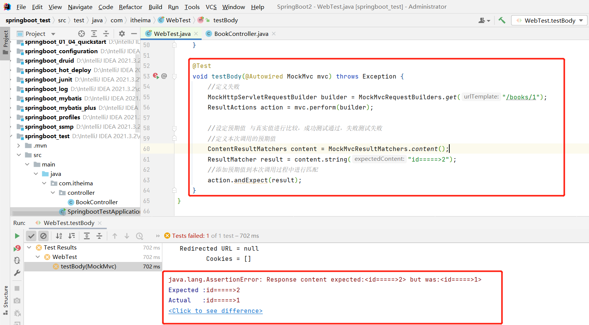Click the Dump Threads camera icon
The width and height of the screenshot is (589, 325).
17,300
